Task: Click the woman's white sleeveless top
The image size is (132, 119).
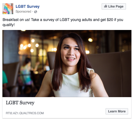Action: tap(73, 84)
